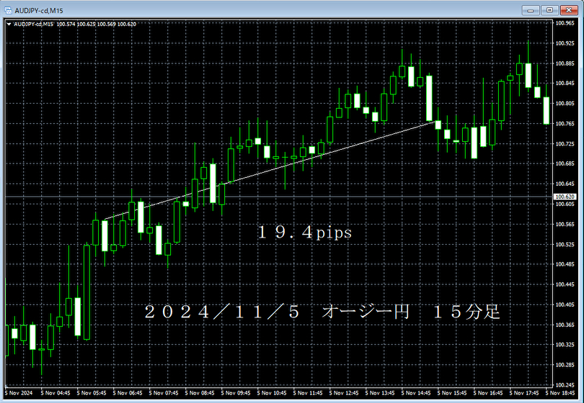This screenshot has width=584, height=403.
Task: Click the time axis label '5 Nov 06:45'
Action: click(128, 393)
